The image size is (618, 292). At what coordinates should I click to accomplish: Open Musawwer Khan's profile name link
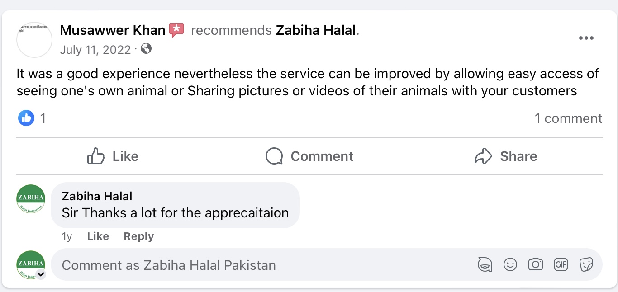pyautogui.click(x=113, y=30)
